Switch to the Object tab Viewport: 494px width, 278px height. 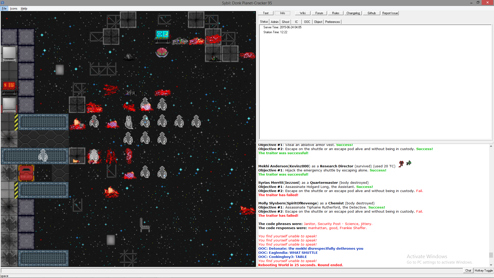coord(318,22)
